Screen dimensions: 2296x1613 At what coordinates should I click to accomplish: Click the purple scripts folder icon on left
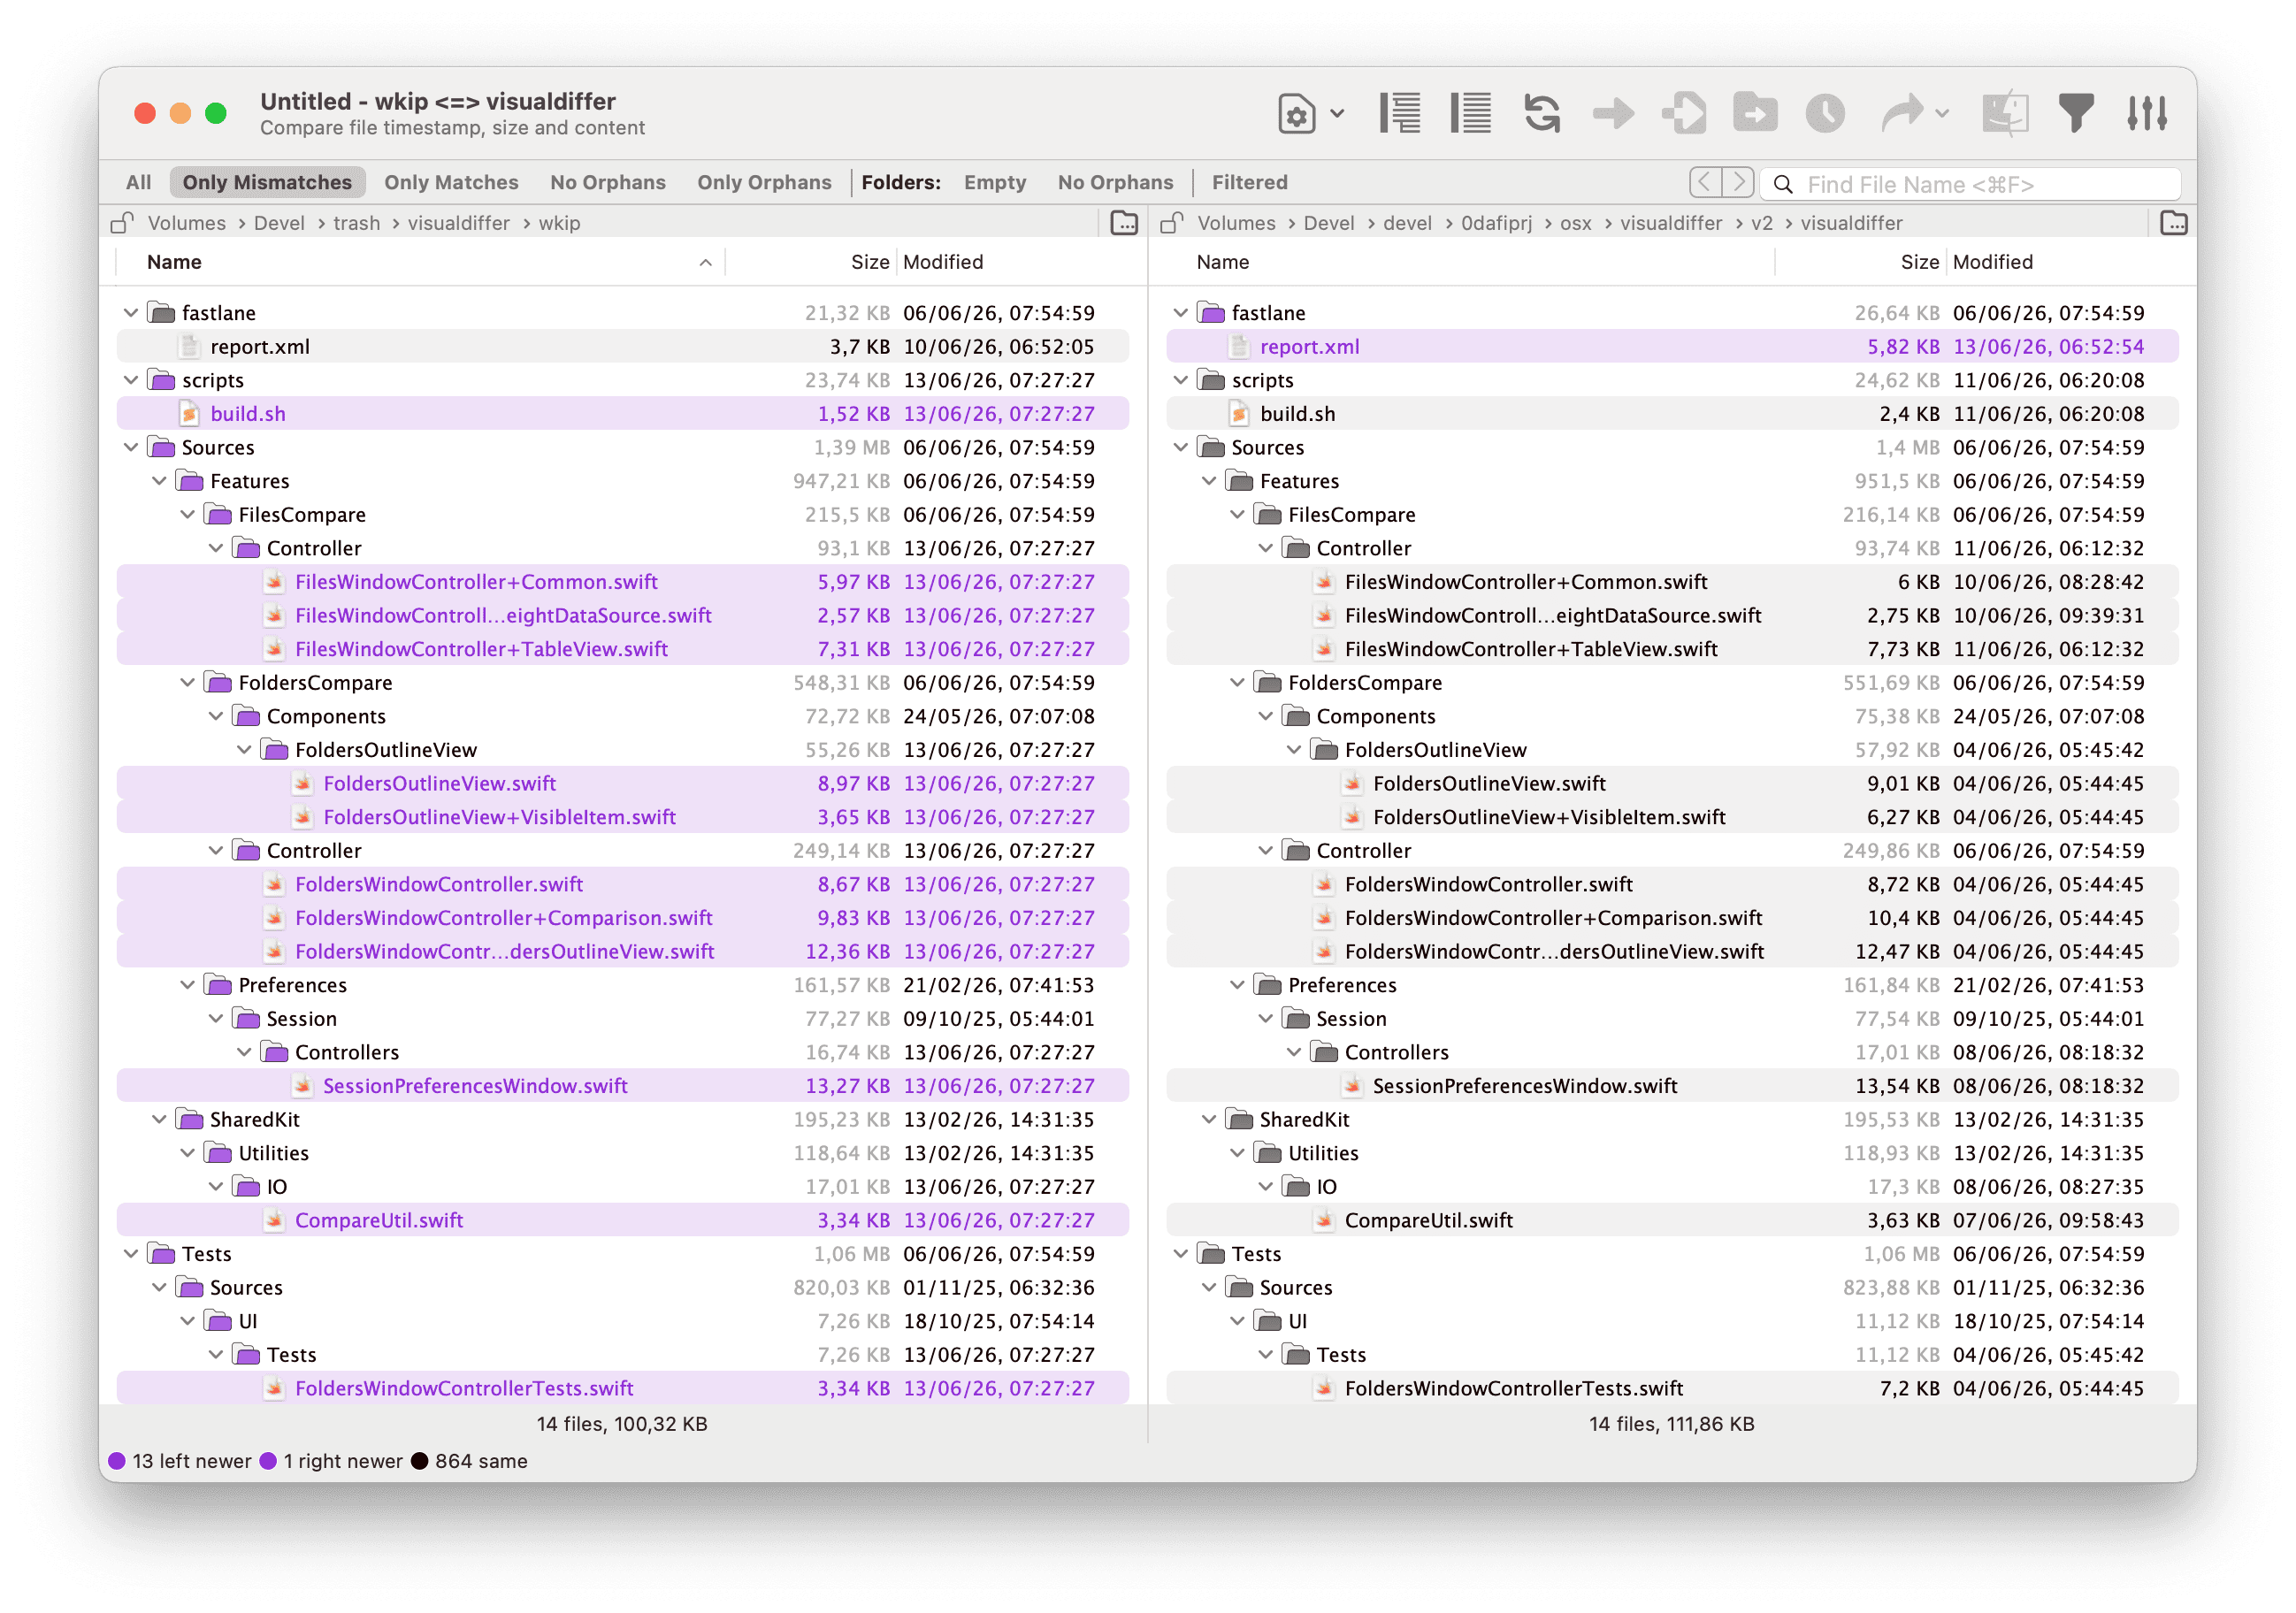coord(161,380)
